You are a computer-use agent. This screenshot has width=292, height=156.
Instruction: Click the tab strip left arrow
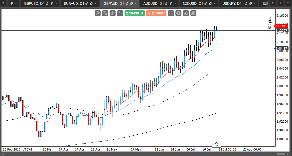click(3, 3)
